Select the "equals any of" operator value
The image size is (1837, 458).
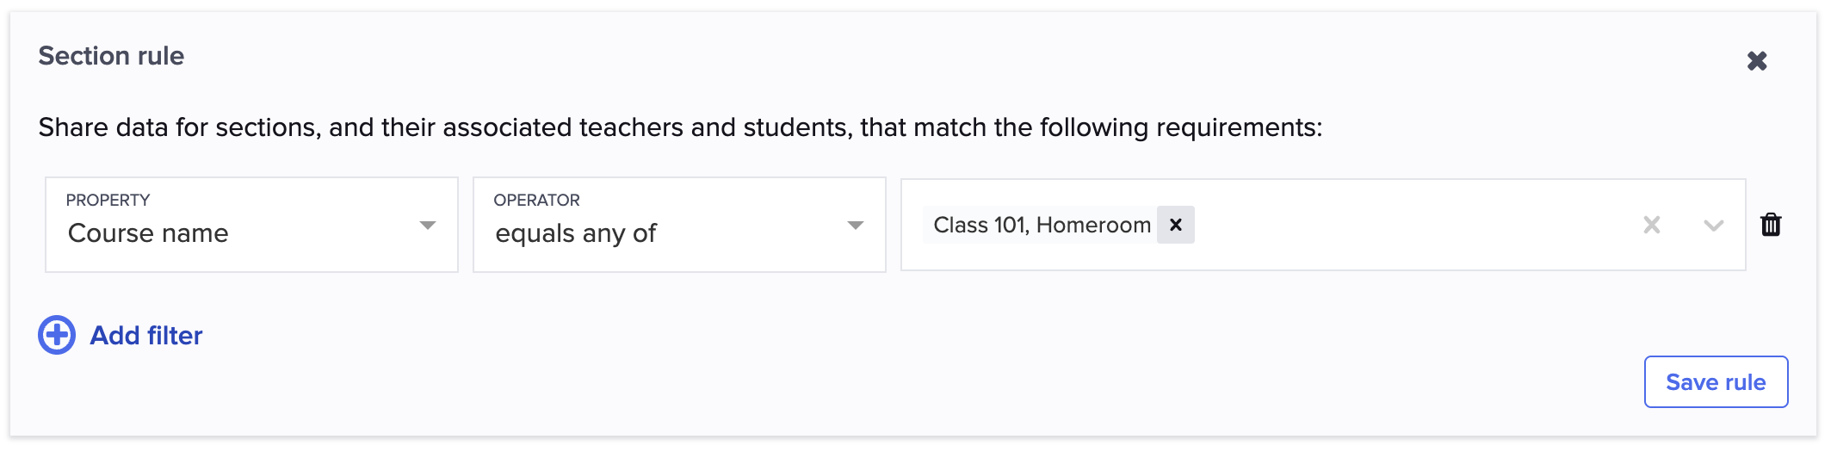pos(575,233)
